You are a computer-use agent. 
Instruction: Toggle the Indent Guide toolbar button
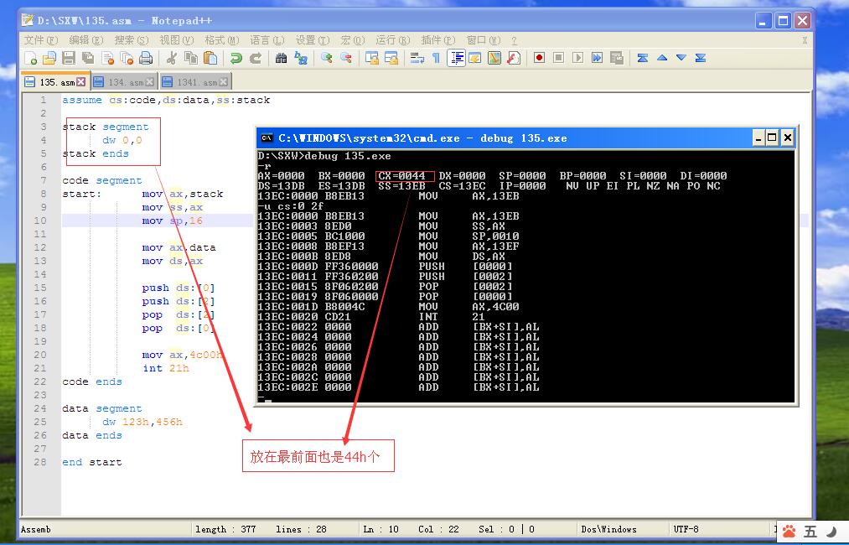click(456, 58)
